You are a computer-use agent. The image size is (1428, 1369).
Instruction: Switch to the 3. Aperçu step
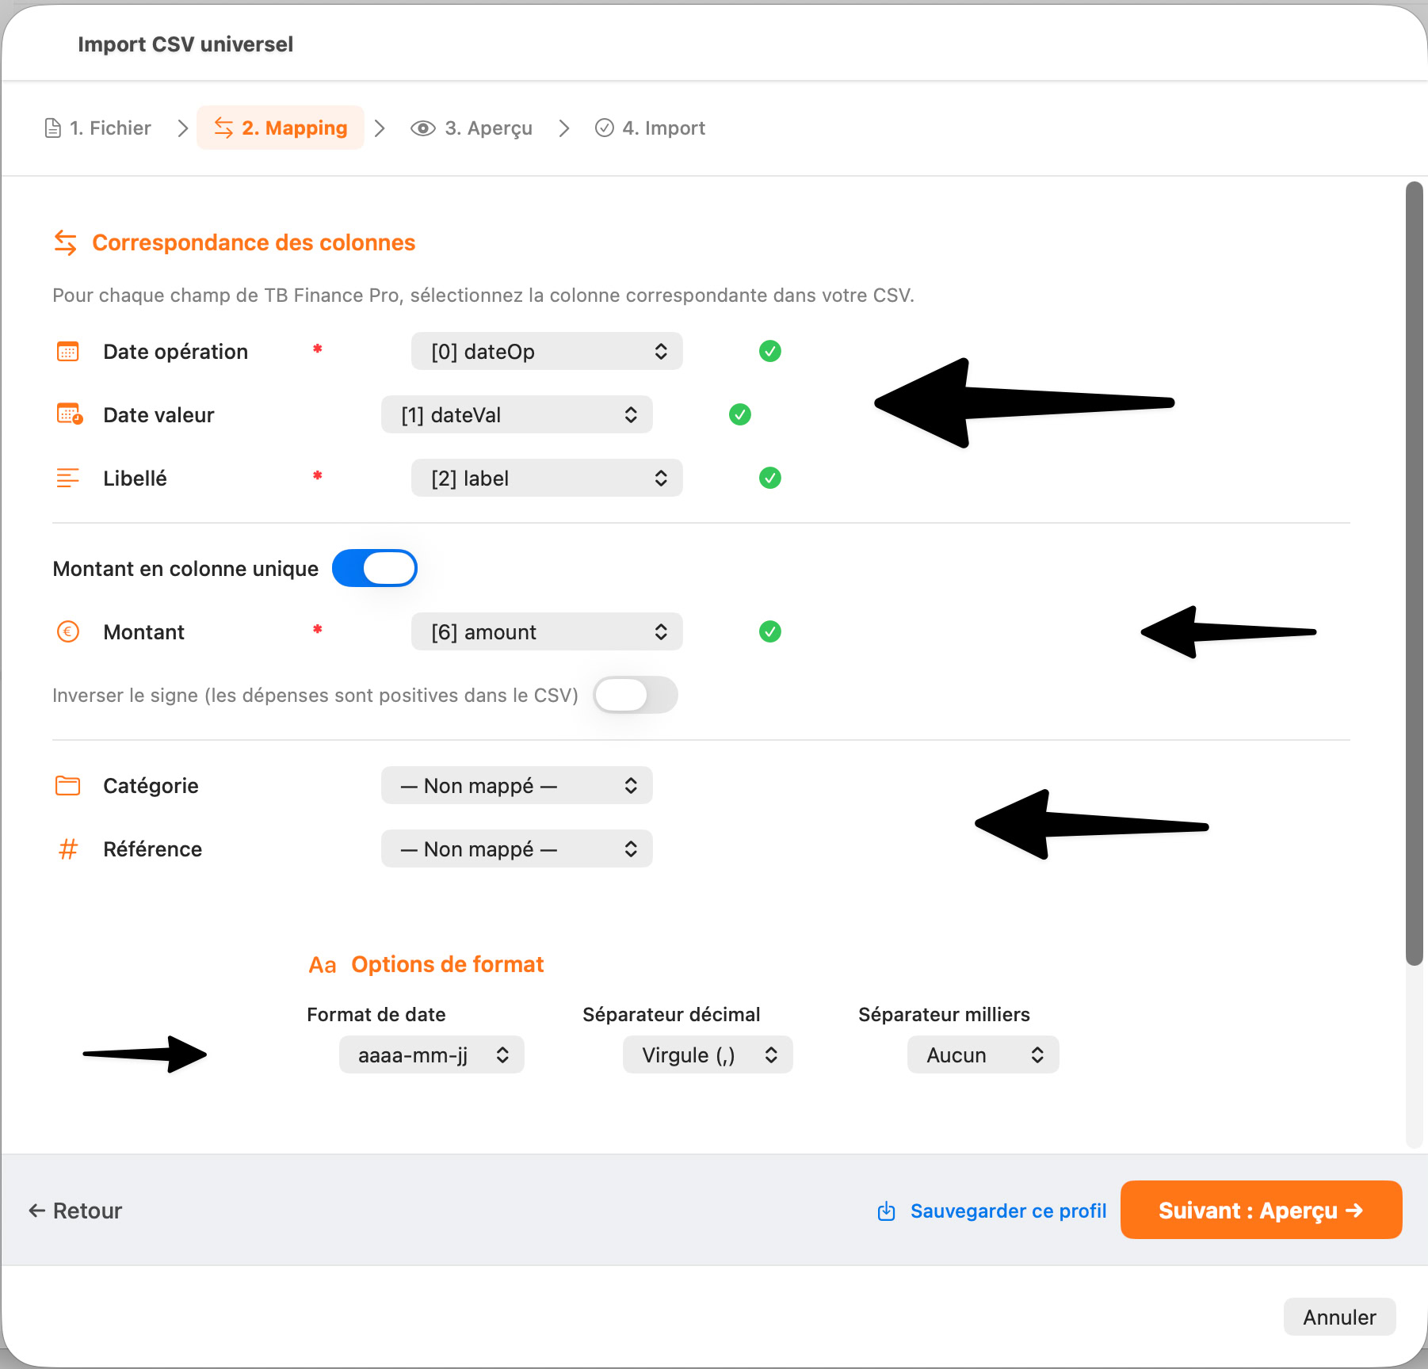tap(472, 128)
